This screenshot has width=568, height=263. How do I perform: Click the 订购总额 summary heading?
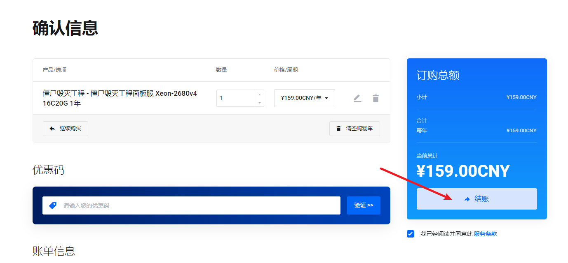[x=438, y=76]
